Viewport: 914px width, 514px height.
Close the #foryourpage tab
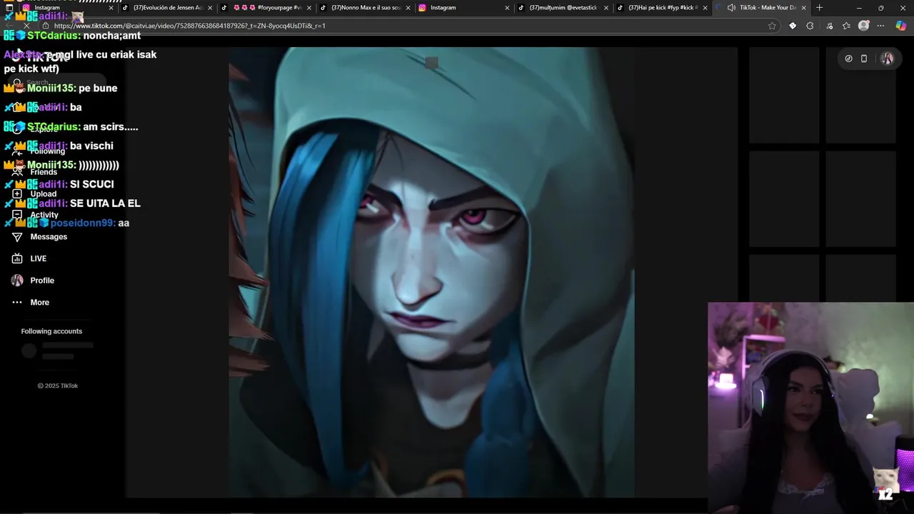coord(308,8)
